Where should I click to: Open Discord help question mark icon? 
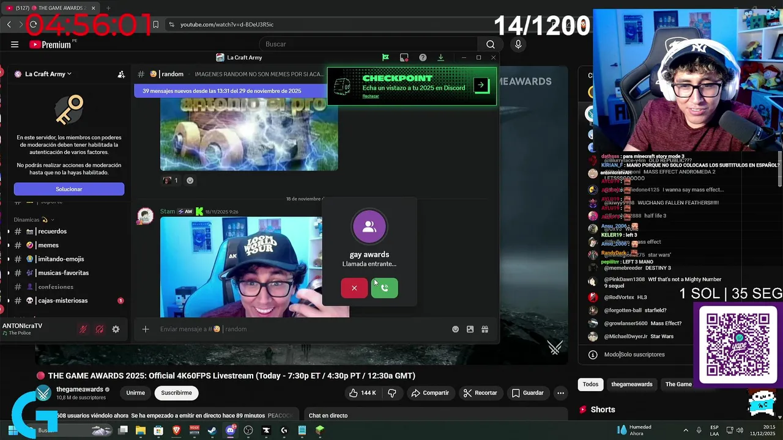pos(423,57)
